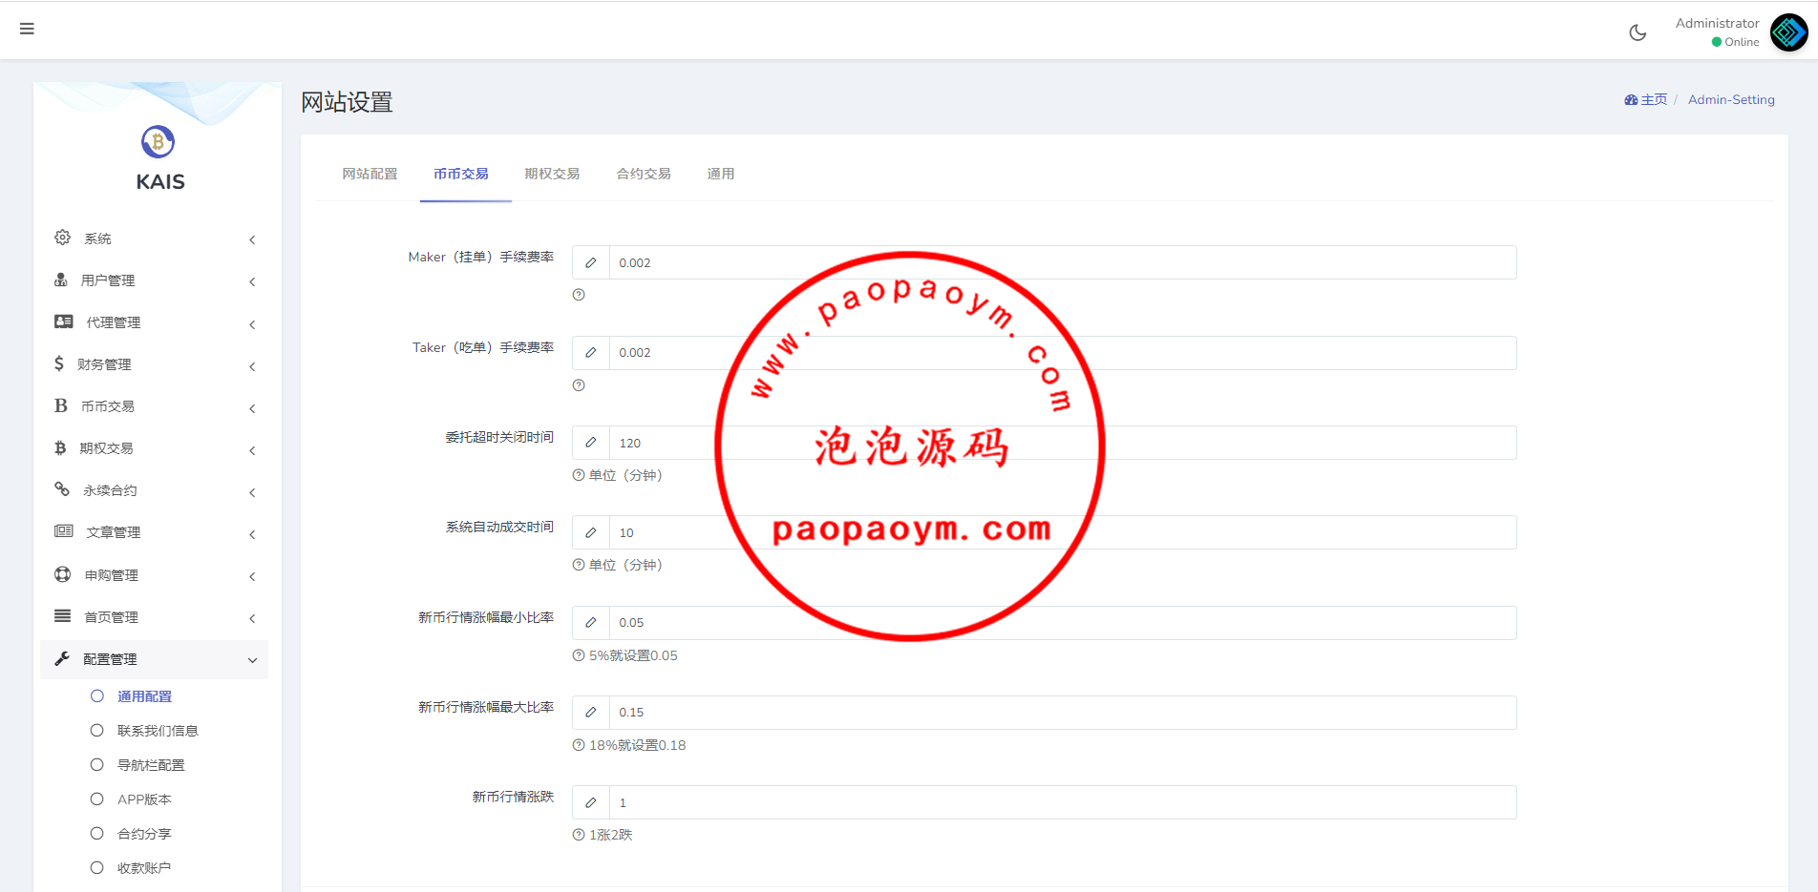
Task: Click the 用户管理 user icon
Action: 61,280
